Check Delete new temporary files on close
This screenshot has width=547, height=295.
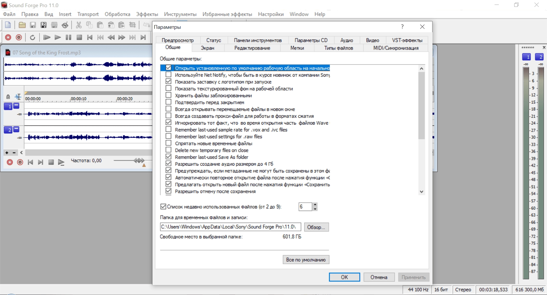[168, 150]
